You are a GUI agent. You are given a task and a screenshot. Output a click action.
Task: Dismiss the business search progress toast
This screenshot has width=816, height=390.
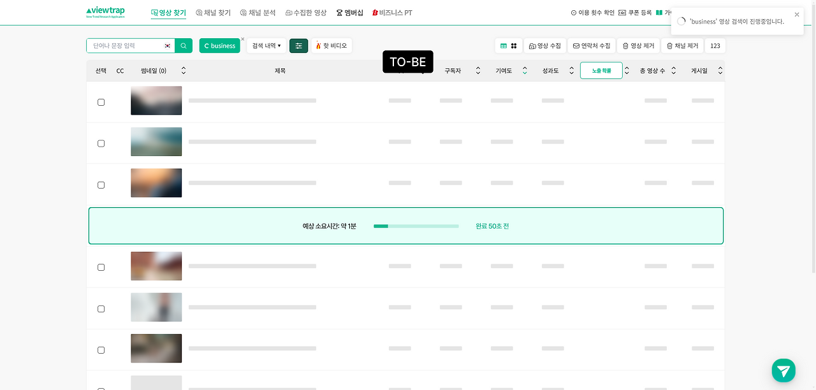point(796,15)
